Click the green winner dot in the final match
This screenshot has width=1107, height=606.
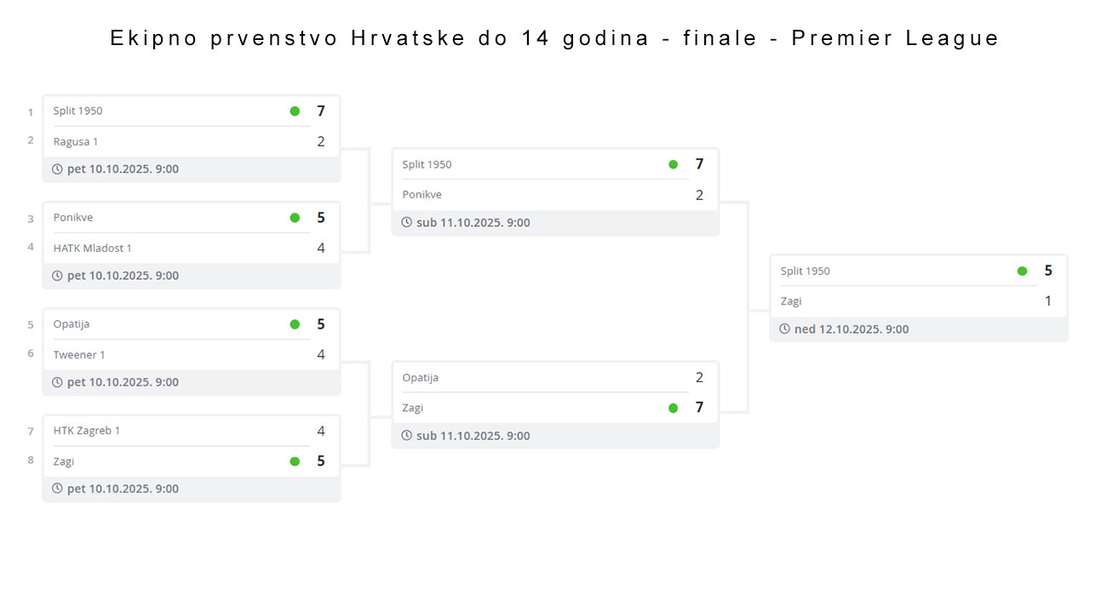tap(1022, 272)
